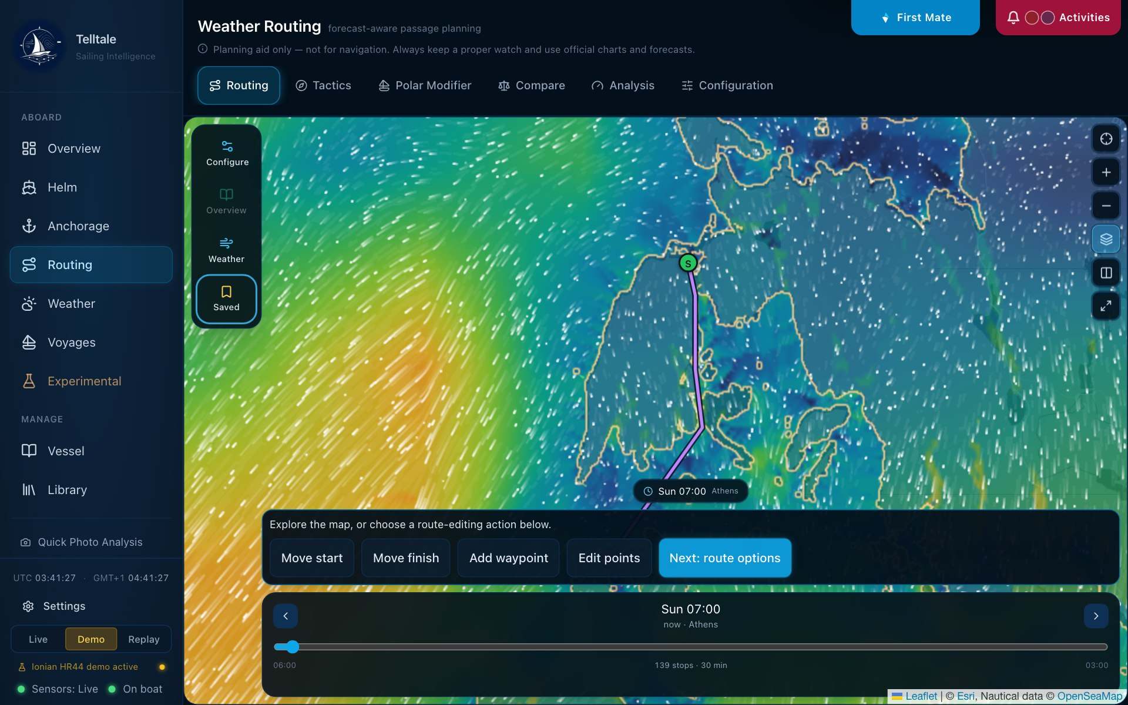Open Experimental features
This screenshot has width=1128, height=705.
pos(91,381)
